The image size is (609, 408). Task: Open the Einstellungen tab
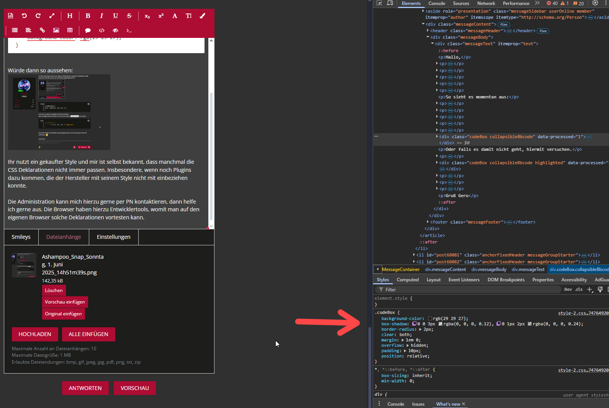(113, 237)
